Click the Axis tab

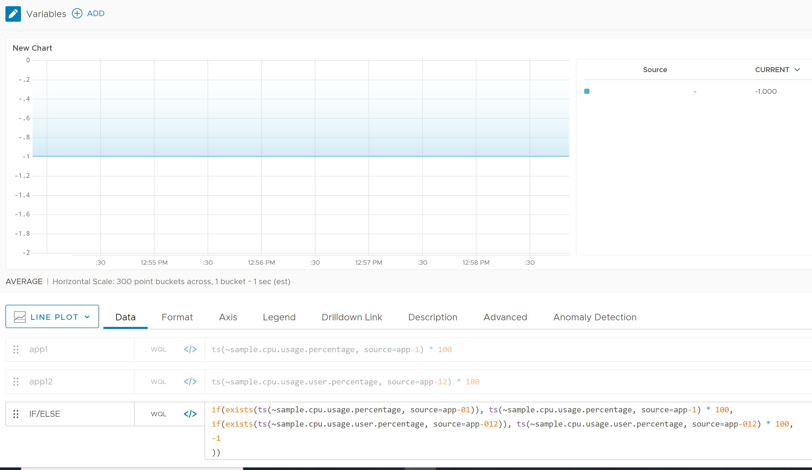coord(227,317)
